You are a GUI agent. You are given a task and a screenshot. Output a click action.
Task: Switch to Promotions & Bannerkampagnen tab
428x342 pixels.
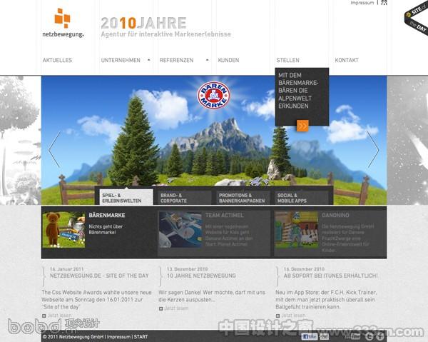(x=243, y=198)
